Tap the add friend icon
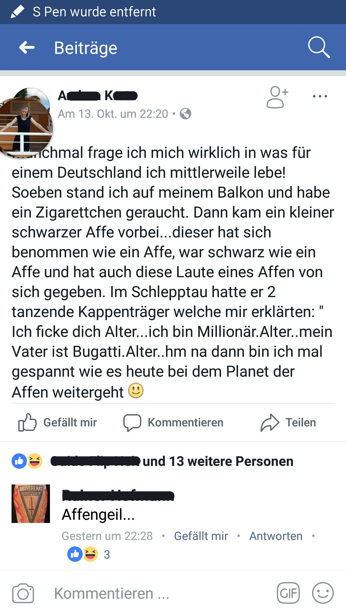 (277, 97)
